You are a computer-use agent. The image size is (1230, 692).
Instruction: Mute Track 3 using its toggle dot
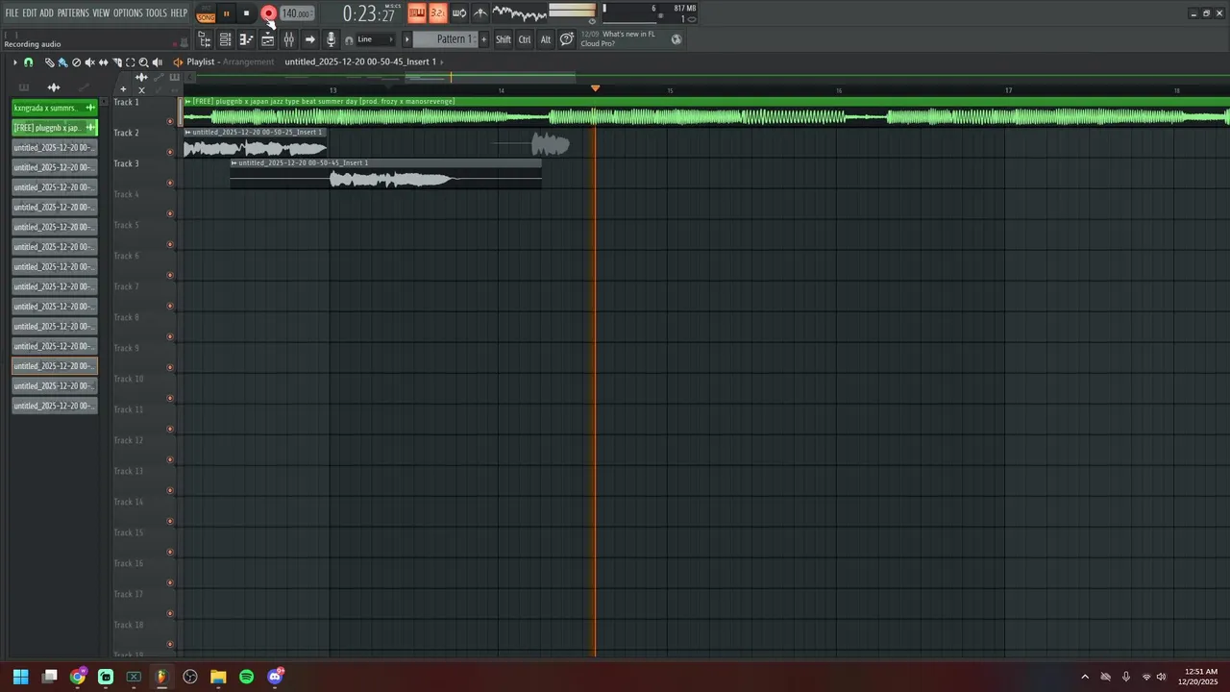[170, 183]
